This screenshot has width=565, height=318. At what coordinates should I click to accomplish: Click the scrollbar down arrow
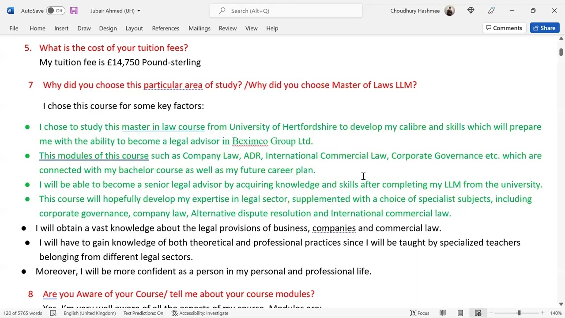(x=561, y=304)
